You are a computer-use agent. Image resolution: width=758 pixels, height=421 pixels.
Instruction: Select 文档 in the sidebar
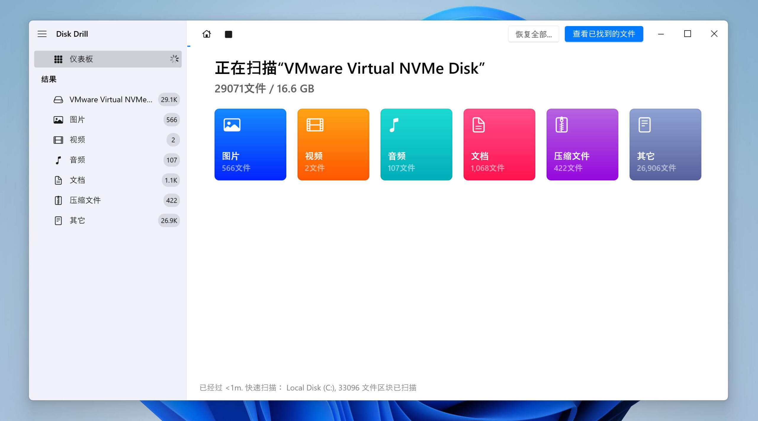click(x=108, y=180)
